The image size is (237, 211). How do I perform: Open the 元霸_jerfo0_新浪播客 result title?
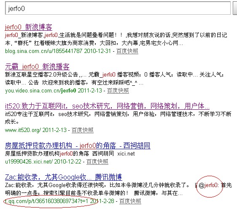pyautogui.click(x=37, y=67)
